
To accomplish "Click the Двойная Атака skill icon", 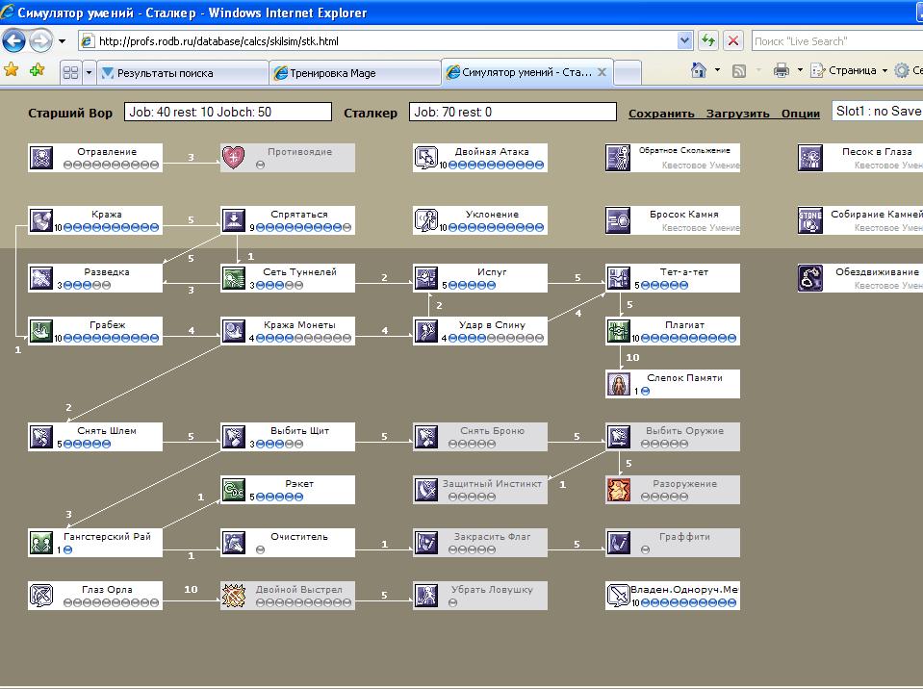I will pyautogui.click(x=426, y=158).
